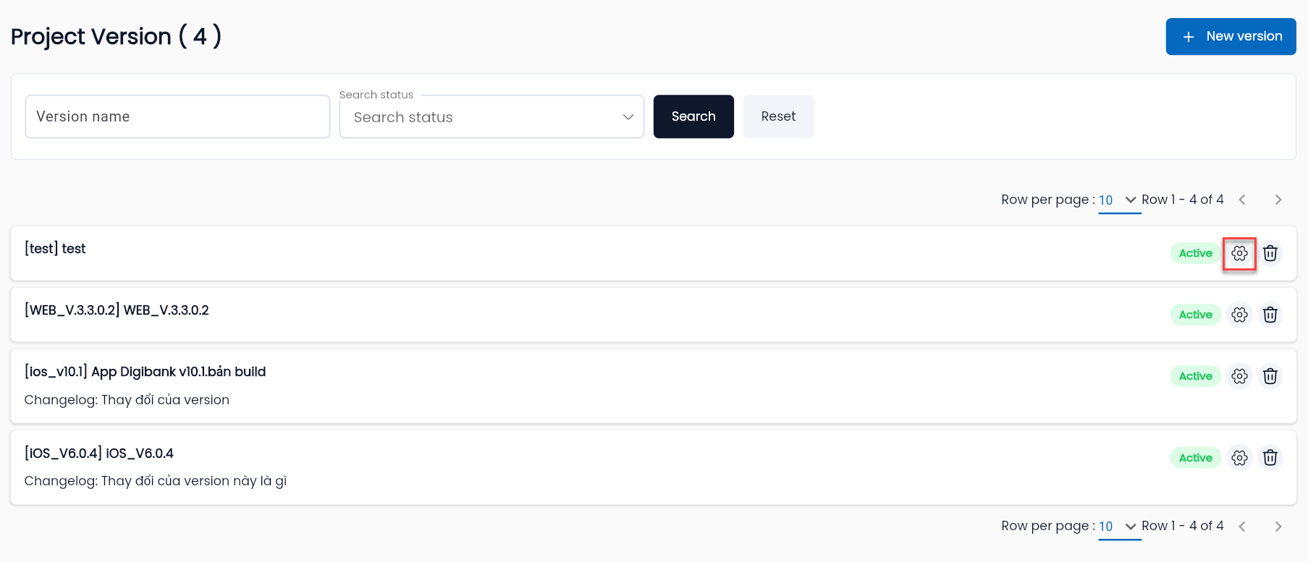Viewport: 1308px width, 562px height.
Task: Open the Search status dropdown
Action: [491, 117]
